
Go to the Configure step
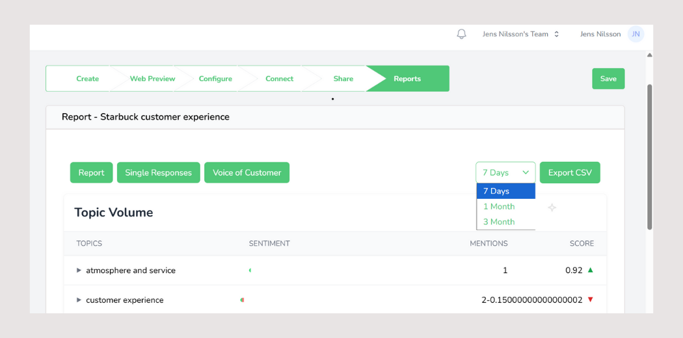pyautogui.click(x=215, y=79)
